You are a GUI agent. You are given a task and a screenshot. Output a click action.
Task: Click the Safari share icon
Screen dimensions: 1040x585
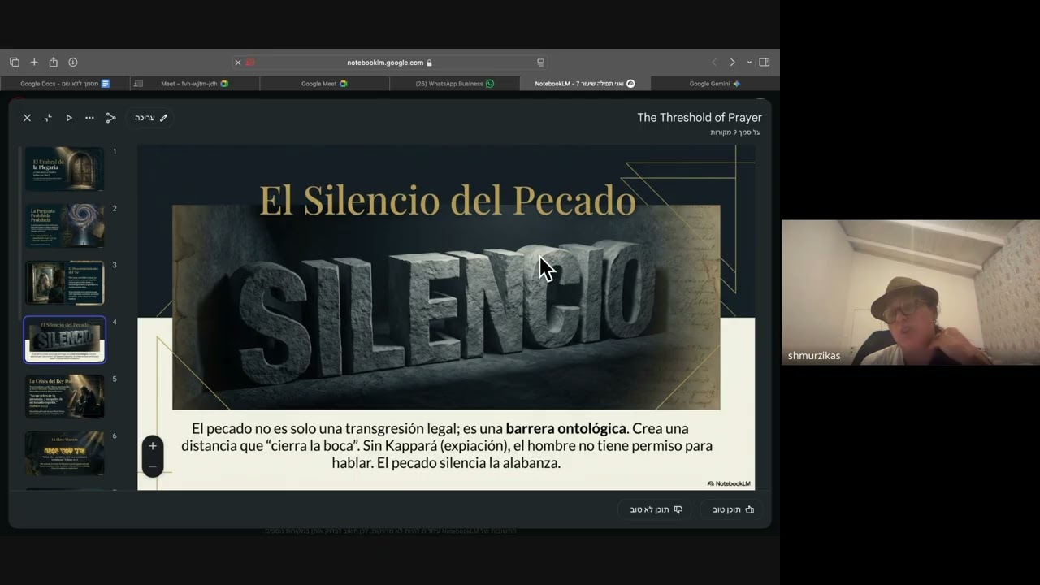click(54, 63)
